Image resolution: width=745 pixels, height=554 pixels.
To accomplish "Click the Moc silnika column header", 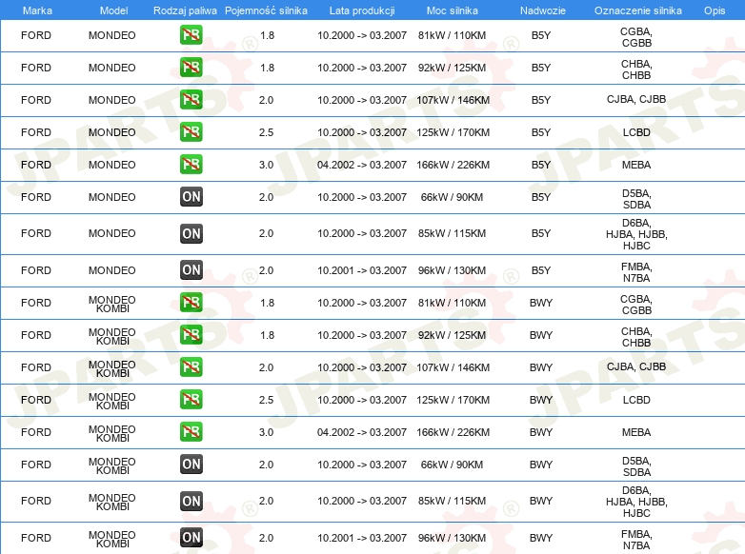I will pos(453,10).
